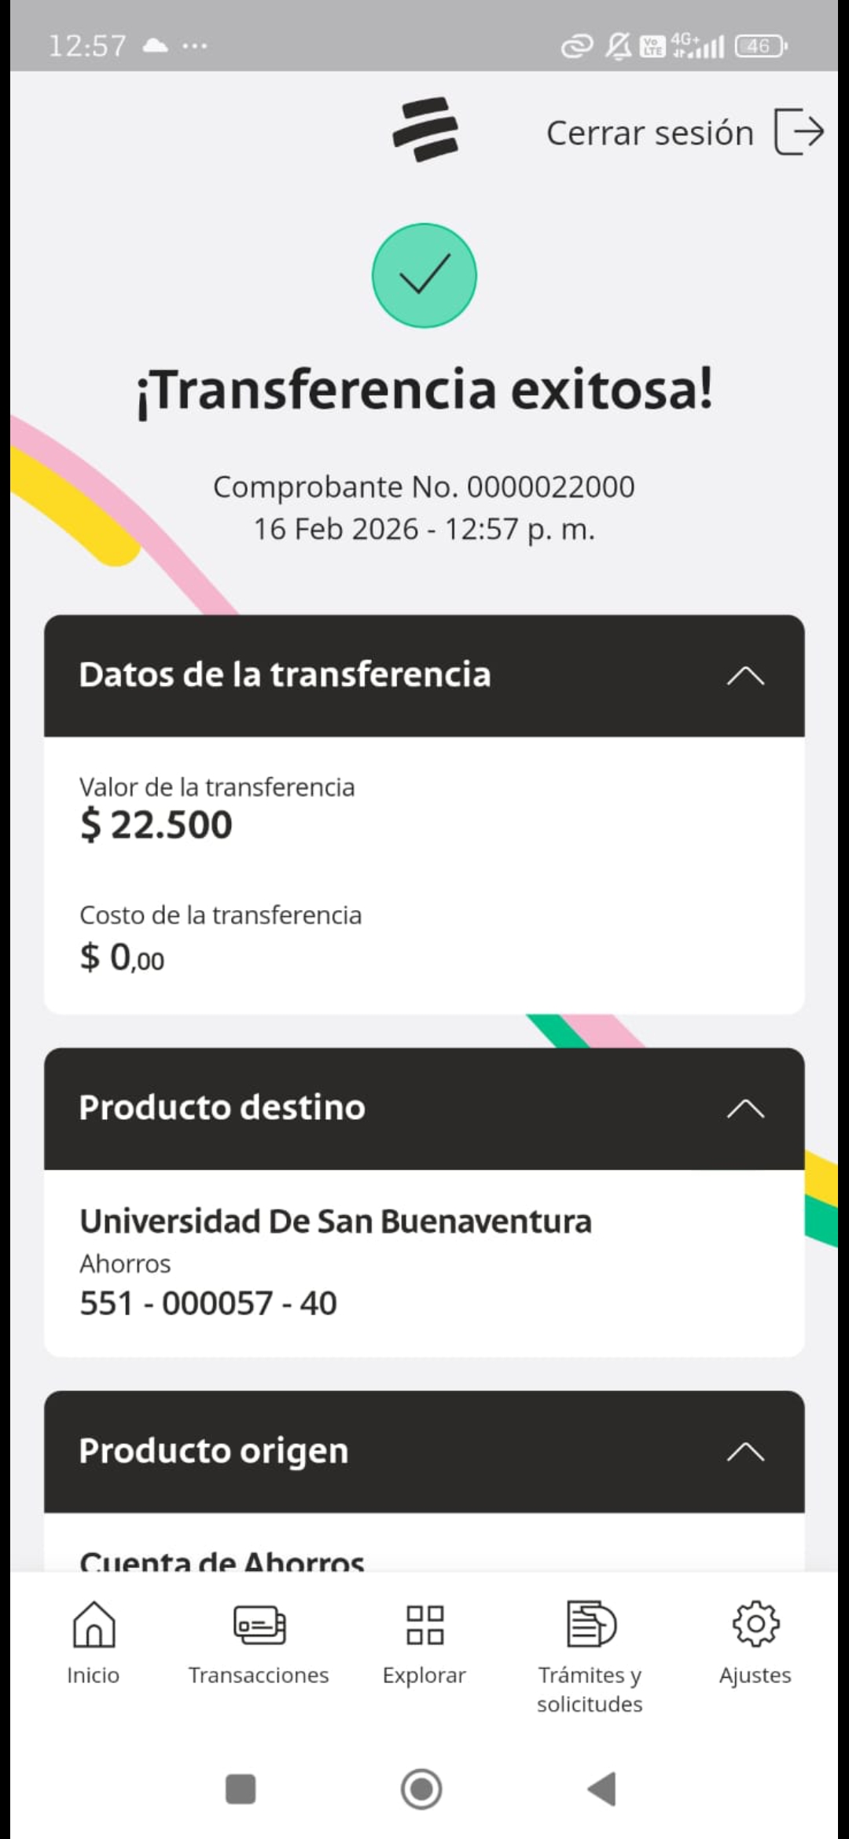Select the Transacciones tab label
The width and height of the screenshot is (849, 1839).
click(259, 1676)
